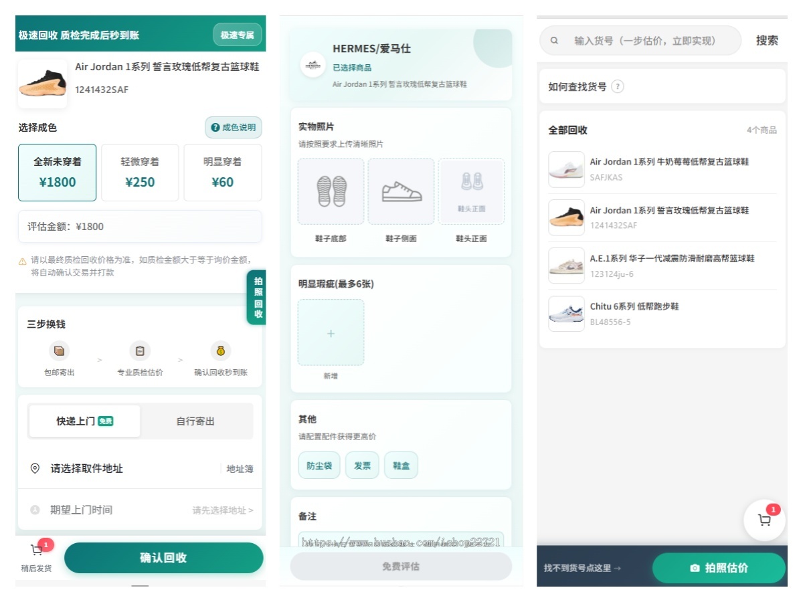
Task: Select the 快递上门 shipping tab
Action: click(x=84, y=421)
